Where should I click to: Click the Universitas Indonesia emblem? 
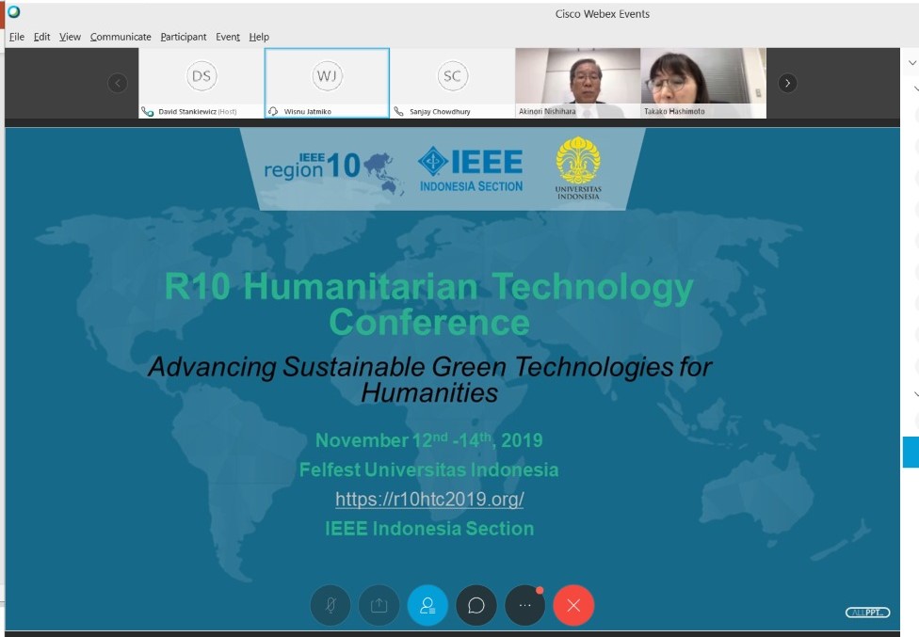tap(578, 168)
